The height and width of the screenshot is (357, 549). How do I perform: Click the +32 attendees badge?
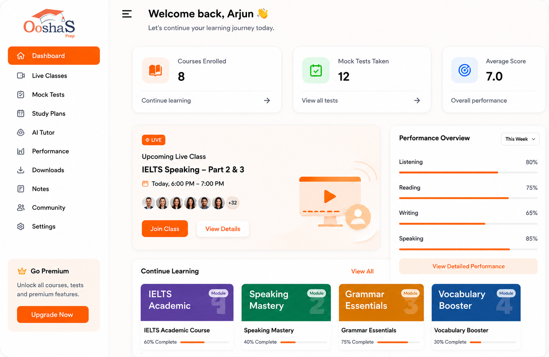coord(232,203)
